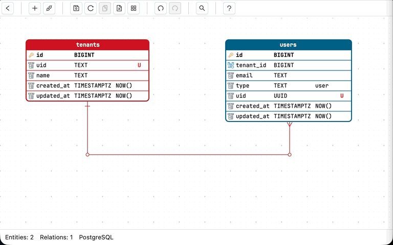The width and height of the screenshot is (393, 245).
Task: Select the add relation connector tool
Action: (49, 8)
